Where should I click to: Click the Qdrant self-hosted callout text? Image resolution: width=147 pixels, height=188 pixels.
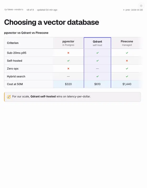pyautogui.click(x=43, y=96)
